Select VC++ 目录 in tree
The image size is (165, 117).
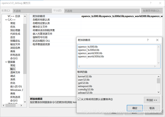click(14, 16)
